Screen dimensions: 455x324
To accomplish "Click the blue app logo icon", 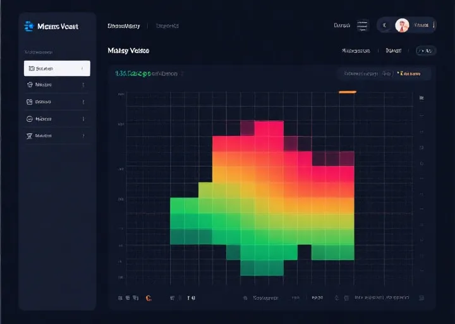I will [x=28, y=26].
